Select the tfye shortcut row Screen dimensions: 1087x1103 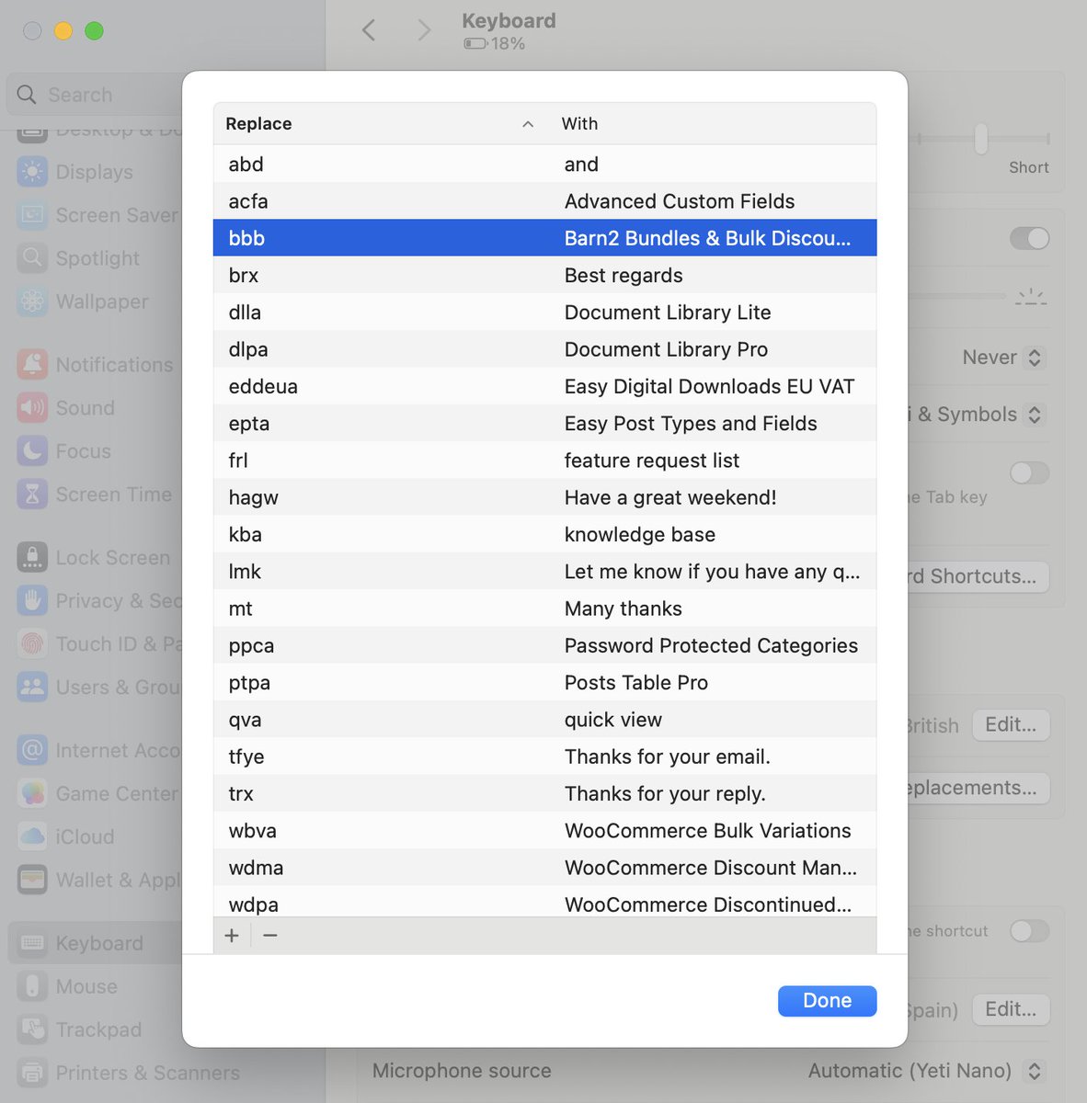coord(544,756)
